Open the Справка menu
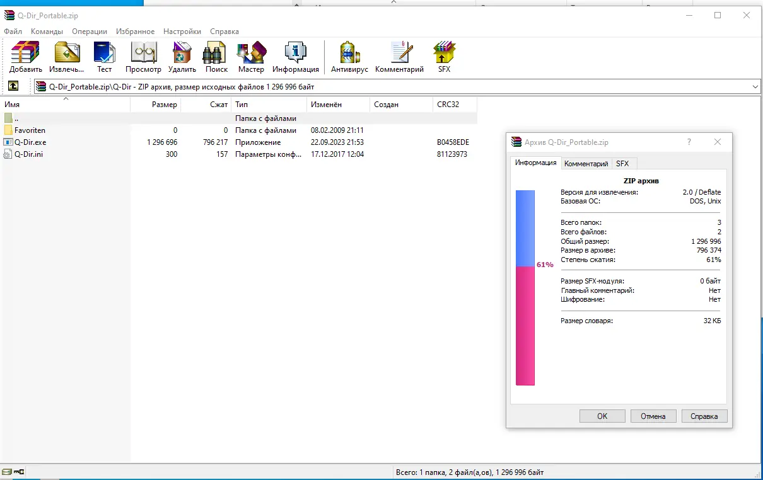This screenshot has width=763, height=480. (x=224, y=31)
